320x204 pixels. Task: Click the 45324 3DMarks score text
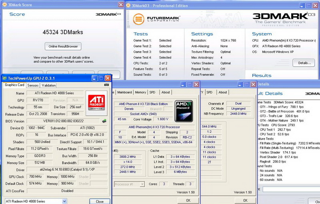[x=63, y=32]
